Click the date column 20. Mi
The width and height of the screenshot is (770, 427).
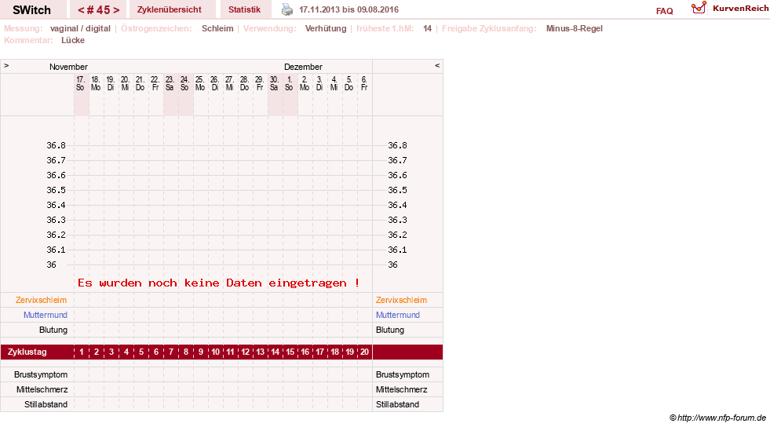[126, 83]
